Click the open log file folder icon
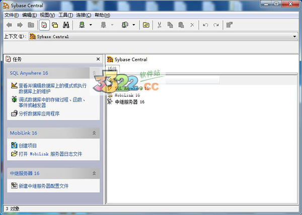Viewport: 302px width, 215px height. (14, 154)
